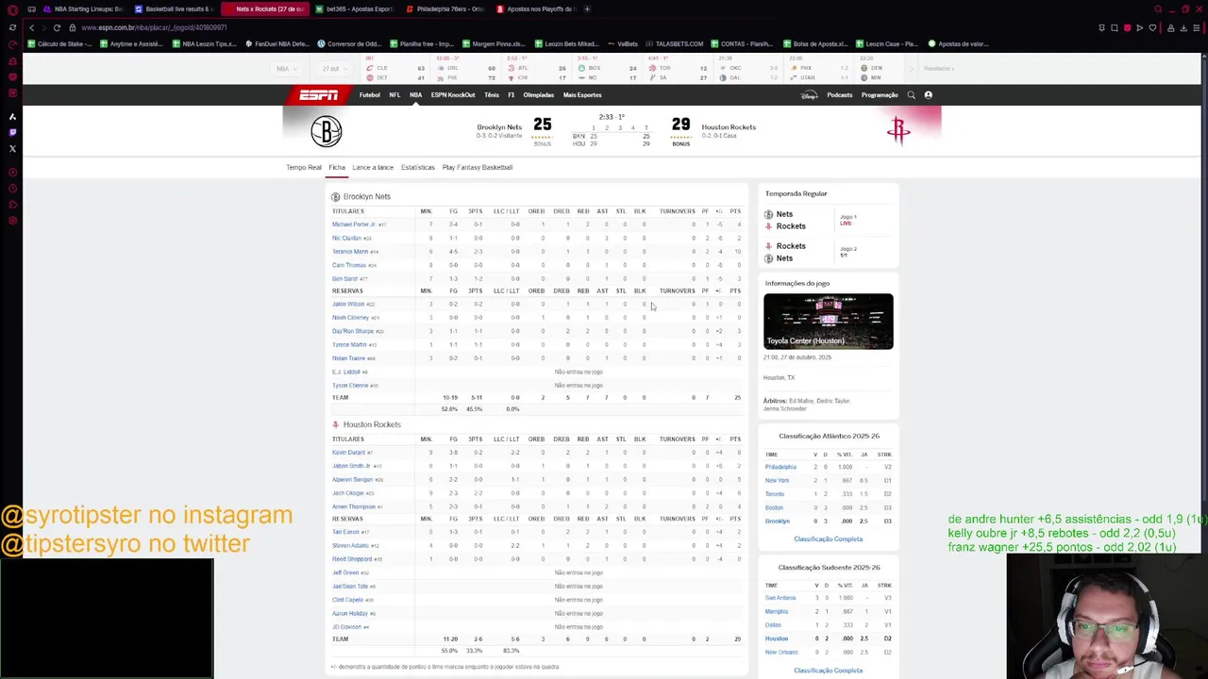The width and height of the screenshot is (1208, 679).
Task: Click the small Brooklyn Nets box score logo
Action: [x=335, y=197]
